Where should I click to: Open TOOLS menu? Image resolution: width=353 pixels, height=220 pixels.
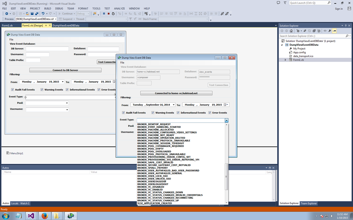tap(96, 9)
